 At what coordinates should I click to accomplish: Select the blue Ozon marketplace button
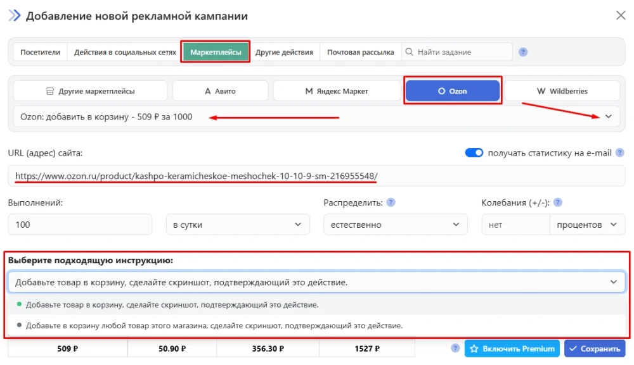point(452,90)
